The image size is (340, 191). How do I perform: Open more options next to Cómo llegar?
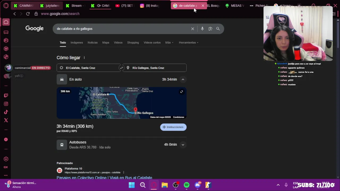pos(84,58)
